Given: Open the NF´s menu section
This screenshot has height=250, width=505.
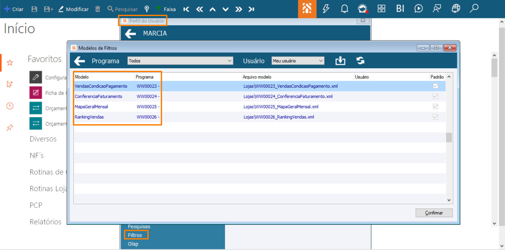Looking at the screenshot, I should (x=37, y=156).
